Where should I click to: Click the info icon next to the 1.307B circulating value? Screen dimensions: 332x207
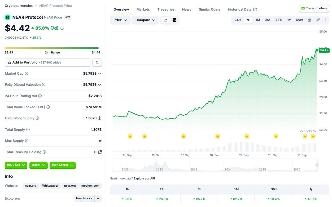(100, 118)
